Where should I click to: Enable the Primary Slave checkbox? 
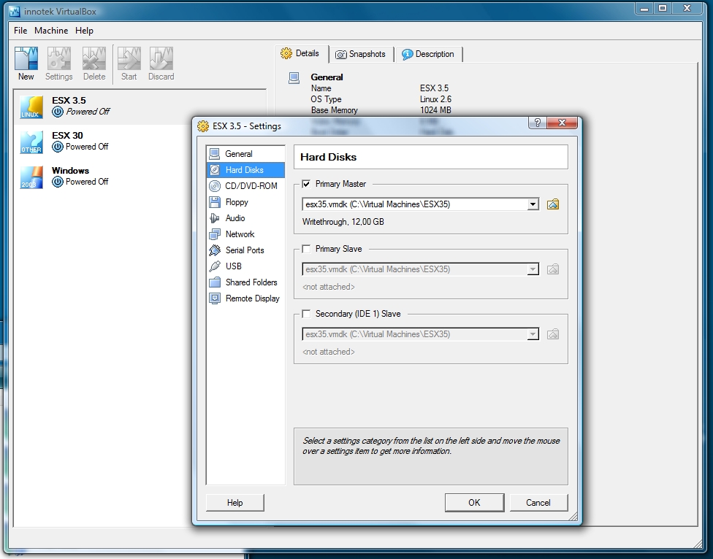click(307, 249)
